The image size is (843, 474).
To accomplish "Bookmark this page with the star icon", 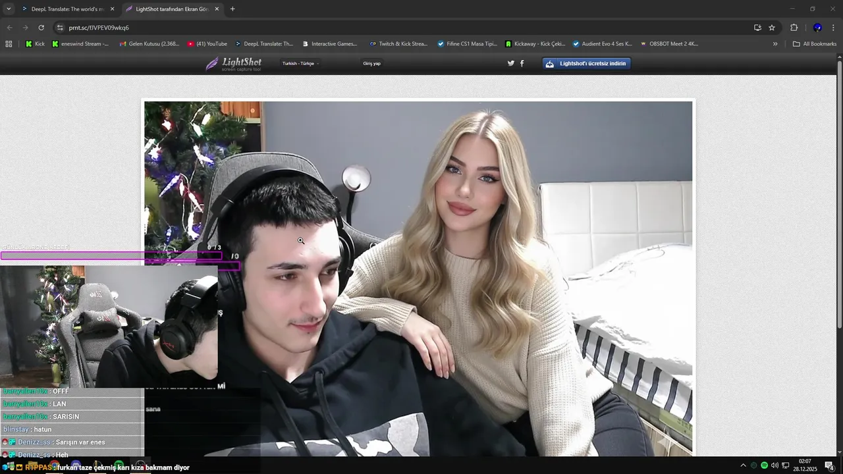I will pyautogui.click(x=772, y=28).
